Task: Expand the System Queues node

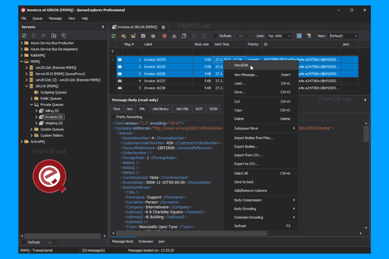Action: point(31,129)
